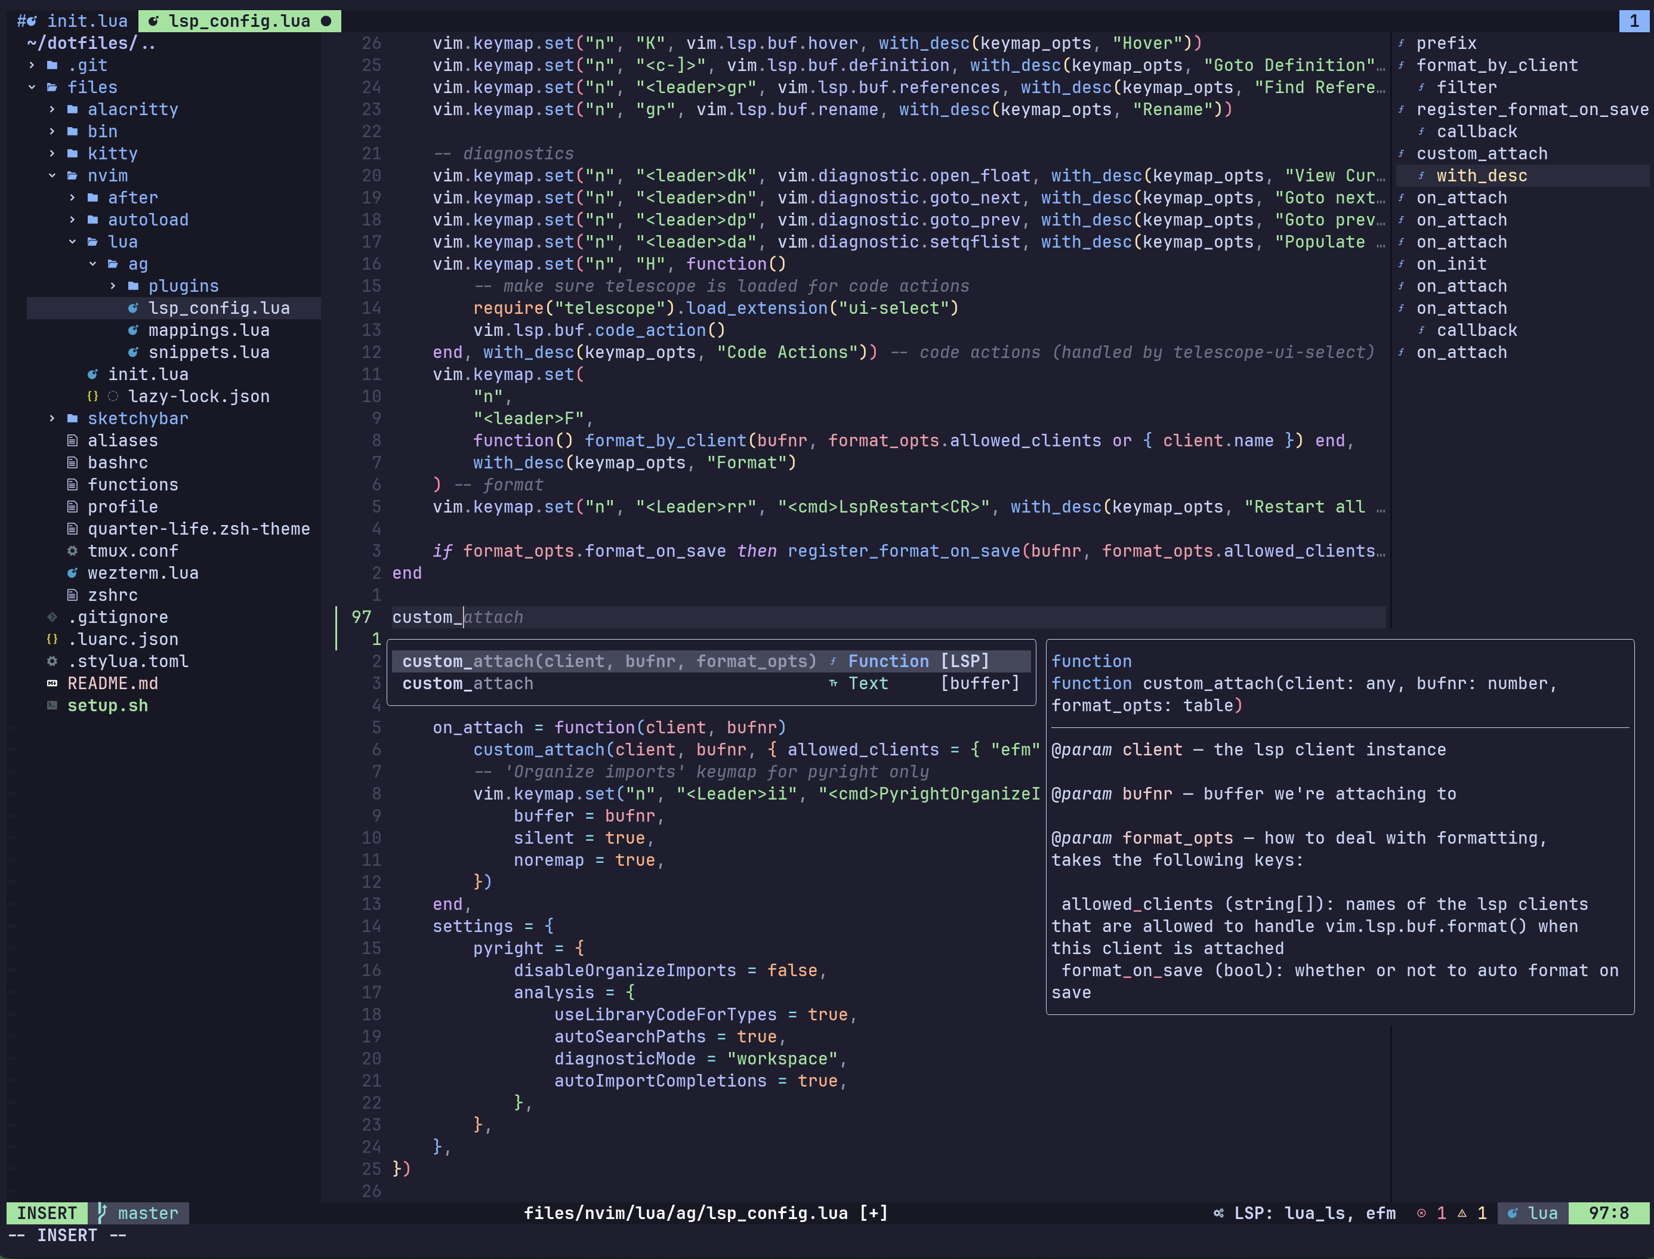Click the ~/dotfiles/.. root path header
This screenshot has height=1259, width=1654.
(91, 44)
